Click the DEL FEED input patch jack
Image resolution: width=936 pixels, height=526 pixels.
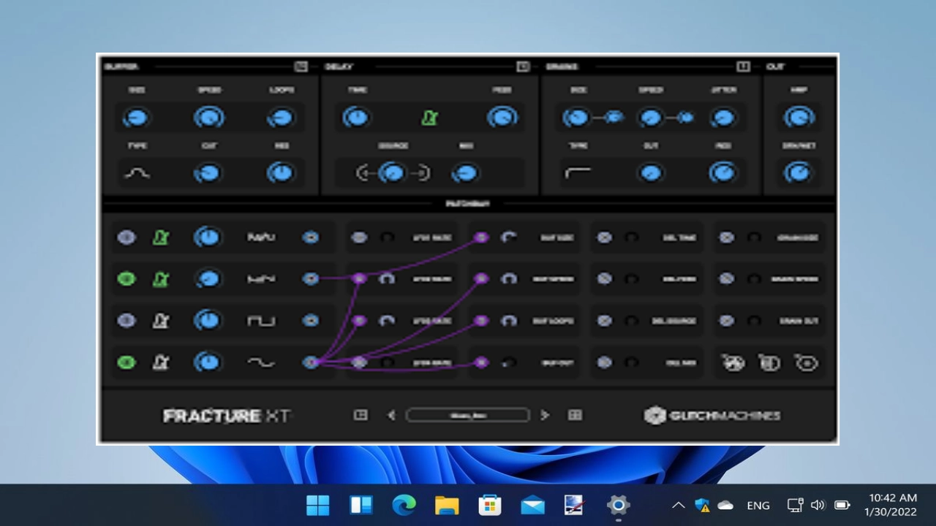(x=604, y=278)
